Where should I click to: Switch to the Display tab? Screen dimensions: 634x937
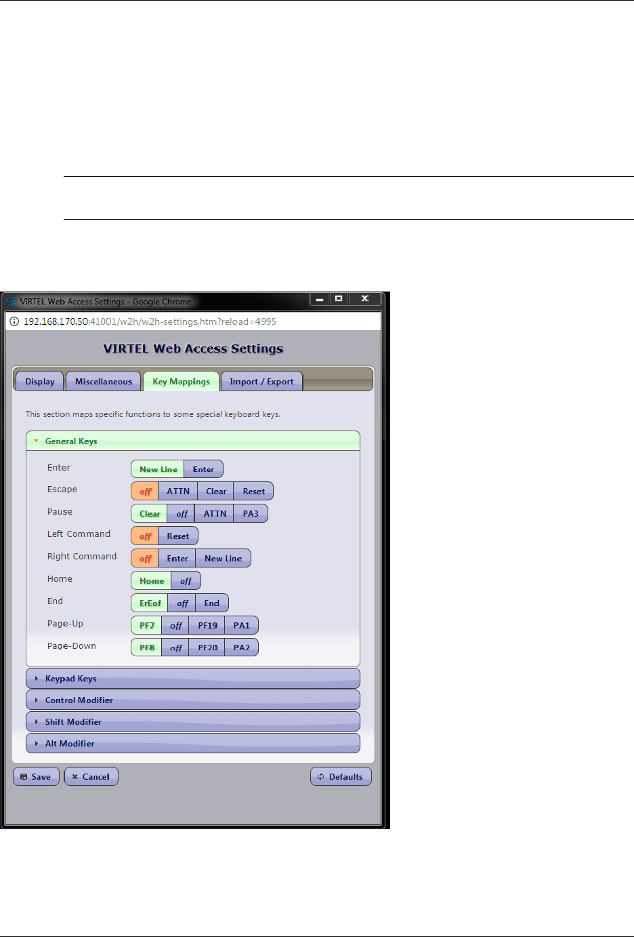40,382
